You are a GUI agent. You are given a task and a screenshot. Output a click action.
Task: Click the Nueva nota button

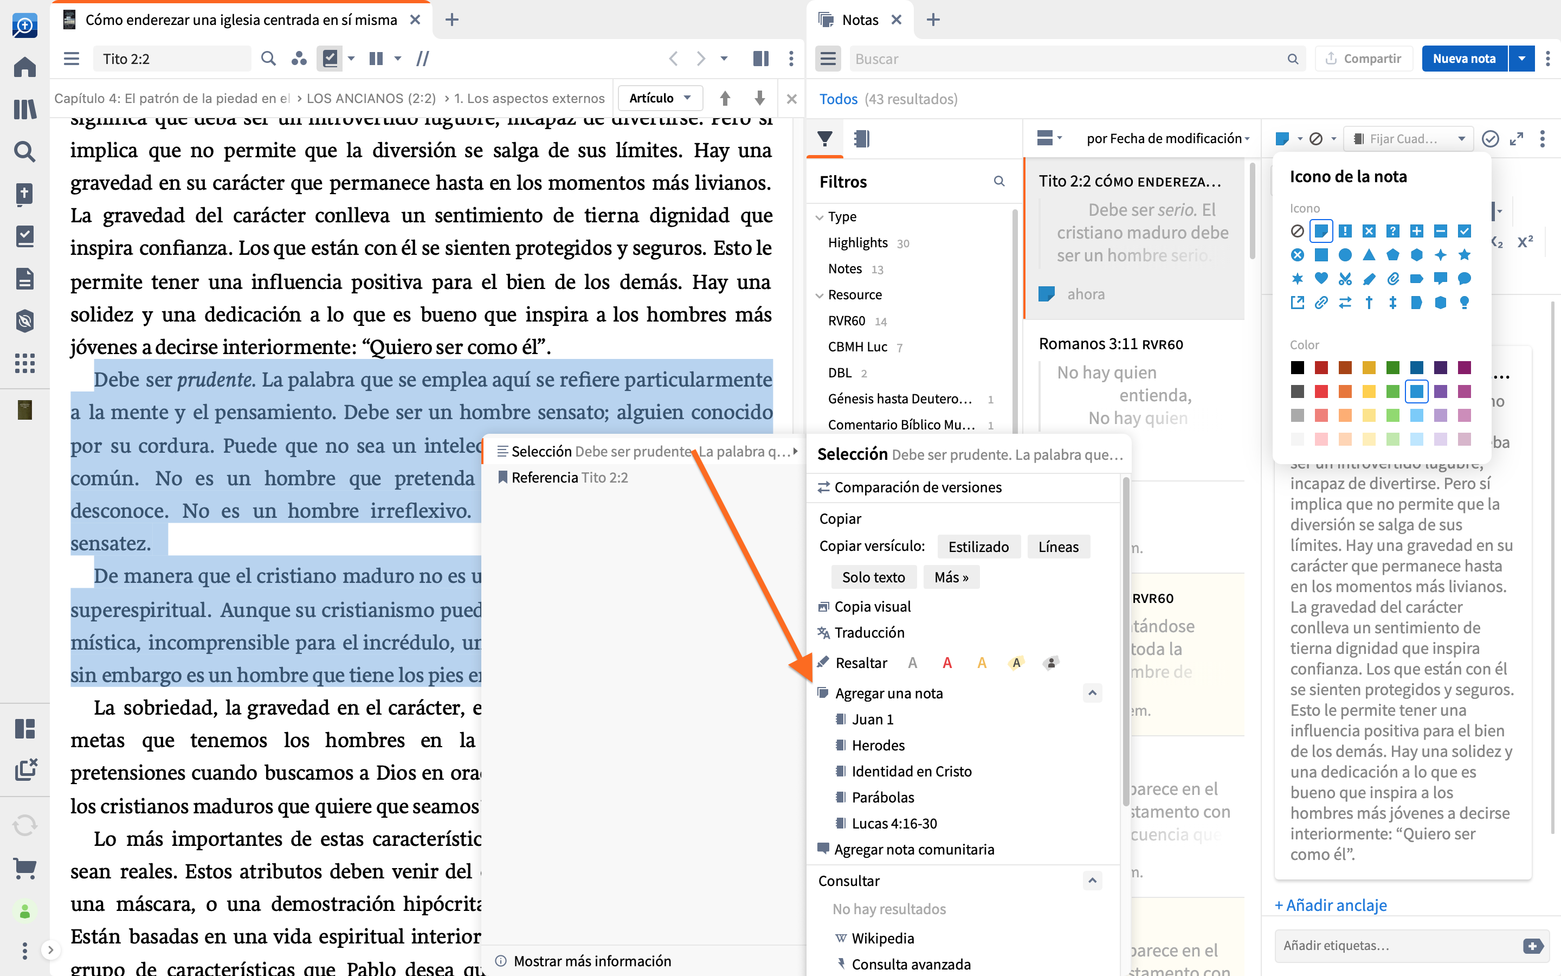[x=1464, y=59]
